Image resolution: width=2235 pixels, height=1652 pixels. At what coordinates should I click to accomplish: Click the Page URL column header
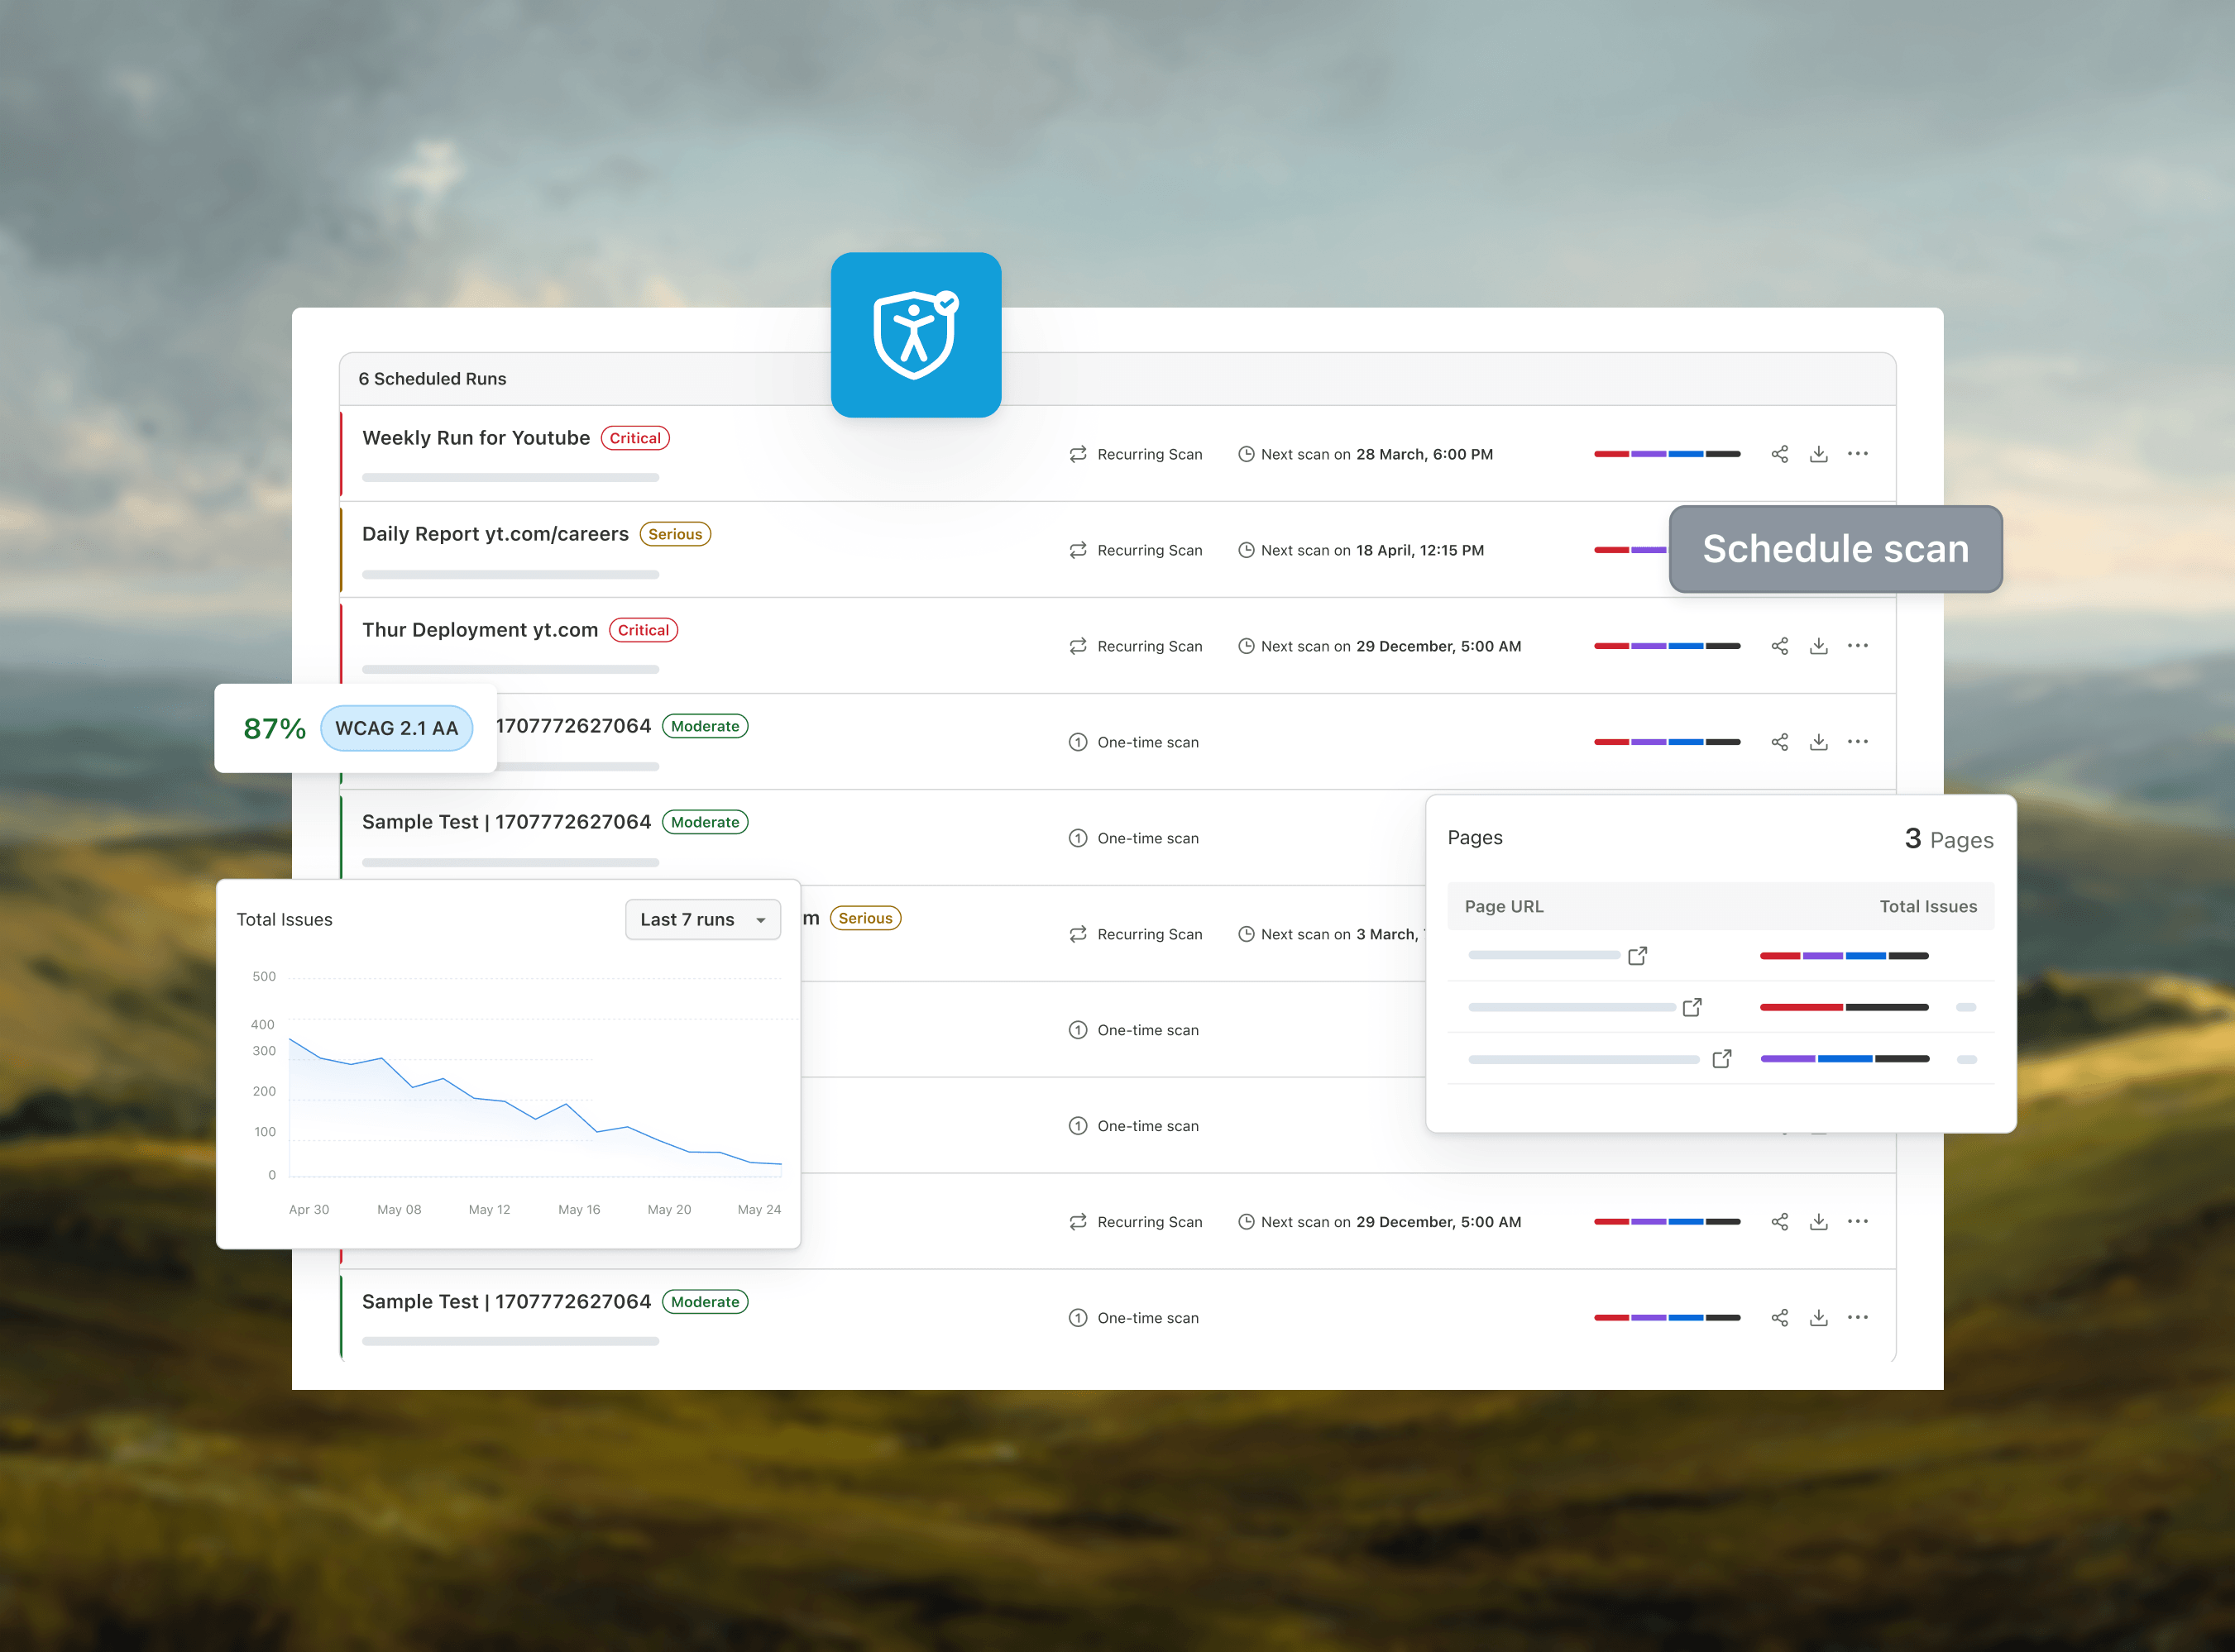point(1504,906)
